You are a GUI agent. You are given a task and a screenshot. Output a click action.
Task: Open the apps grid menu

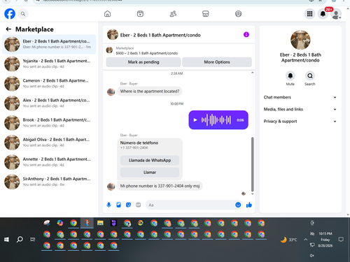coord(309,14)
